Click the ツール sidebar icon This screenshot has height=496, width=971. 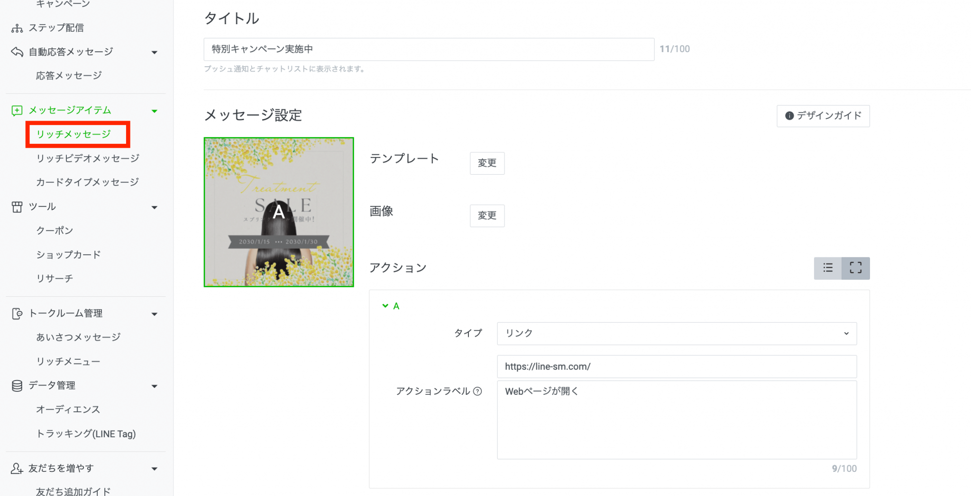(x=17, y=206)
